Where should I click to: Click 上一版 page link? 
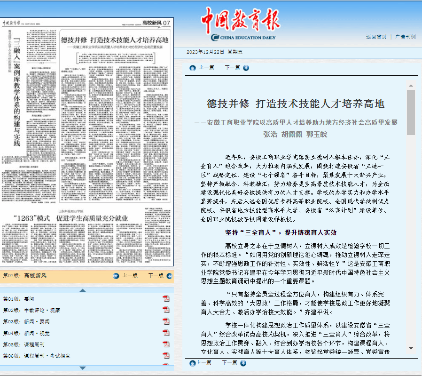[x=130, y=275]
